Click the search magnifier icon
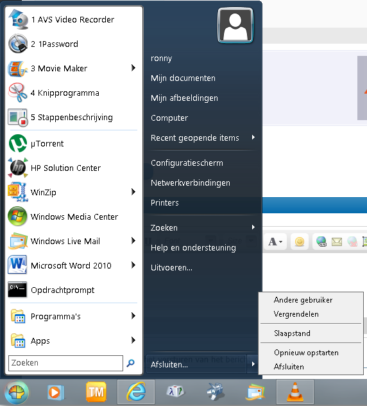Viewport: 367px width, 406px height. coord(131,363)
